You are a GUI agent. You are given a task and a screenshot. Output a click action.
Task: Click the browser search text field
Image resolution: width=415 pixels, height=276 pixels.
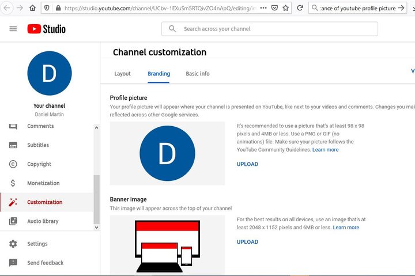click(x=358, y=8)
